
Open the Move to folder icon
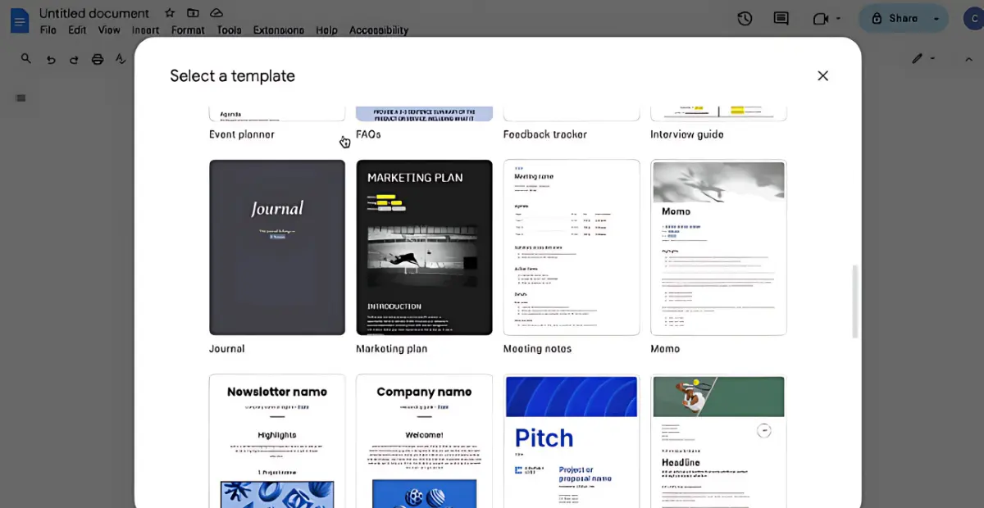tap(193, 13)
